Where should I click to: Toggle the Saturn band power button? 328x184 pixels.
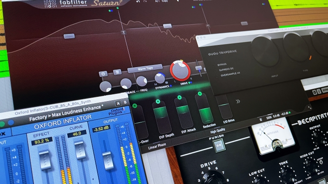pyautogui.click(x=103, y=74)
